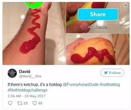Follow David on Twitter

(112, 73)
